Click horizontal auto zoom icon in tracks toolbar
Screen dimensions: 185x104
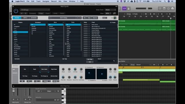(x=154, y=14)
